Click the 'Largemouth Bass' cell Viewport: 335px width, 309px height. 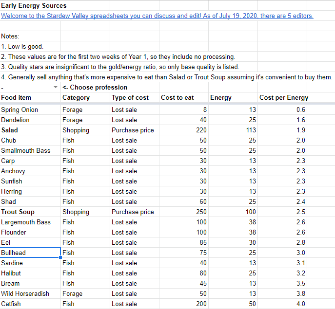(26, 222)
